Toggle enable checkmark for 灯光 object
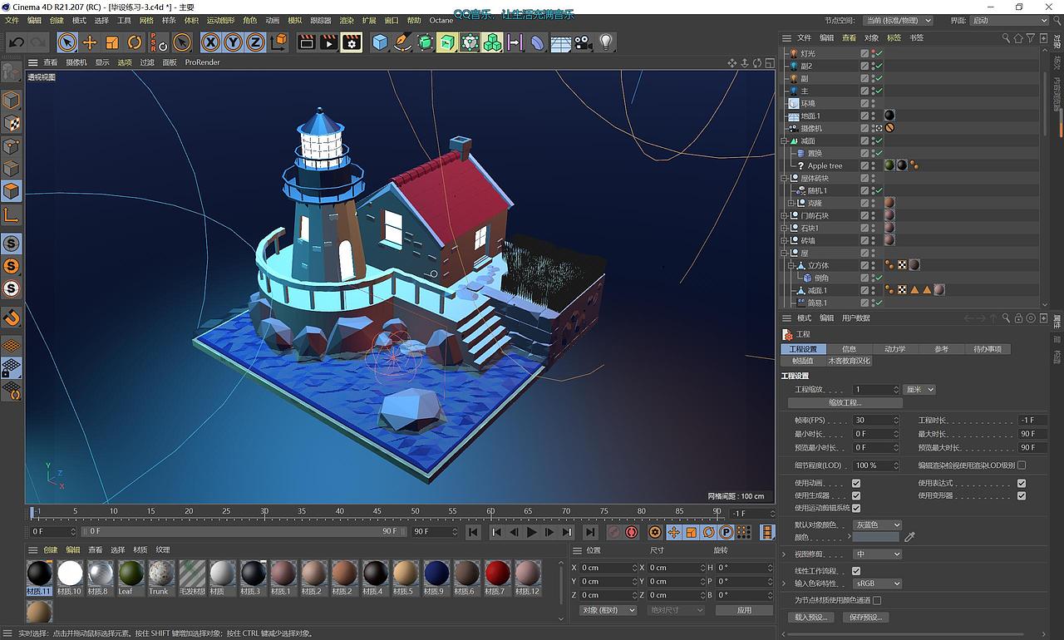The image size is (1064, 640). pyautogui.click(x=879, y=53)
